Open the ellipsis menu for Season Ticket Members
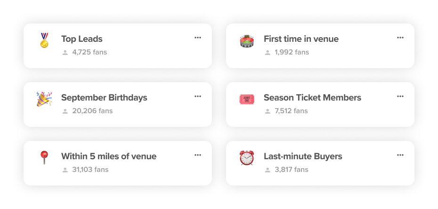 [400, 96]
